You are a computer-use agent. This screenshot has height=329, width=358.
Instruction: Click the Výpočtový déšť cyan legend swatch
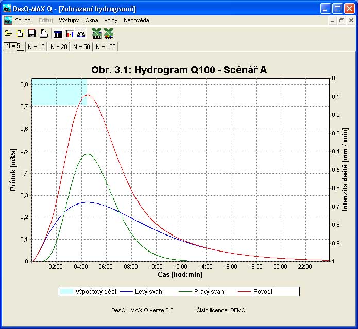click(66, 291)
